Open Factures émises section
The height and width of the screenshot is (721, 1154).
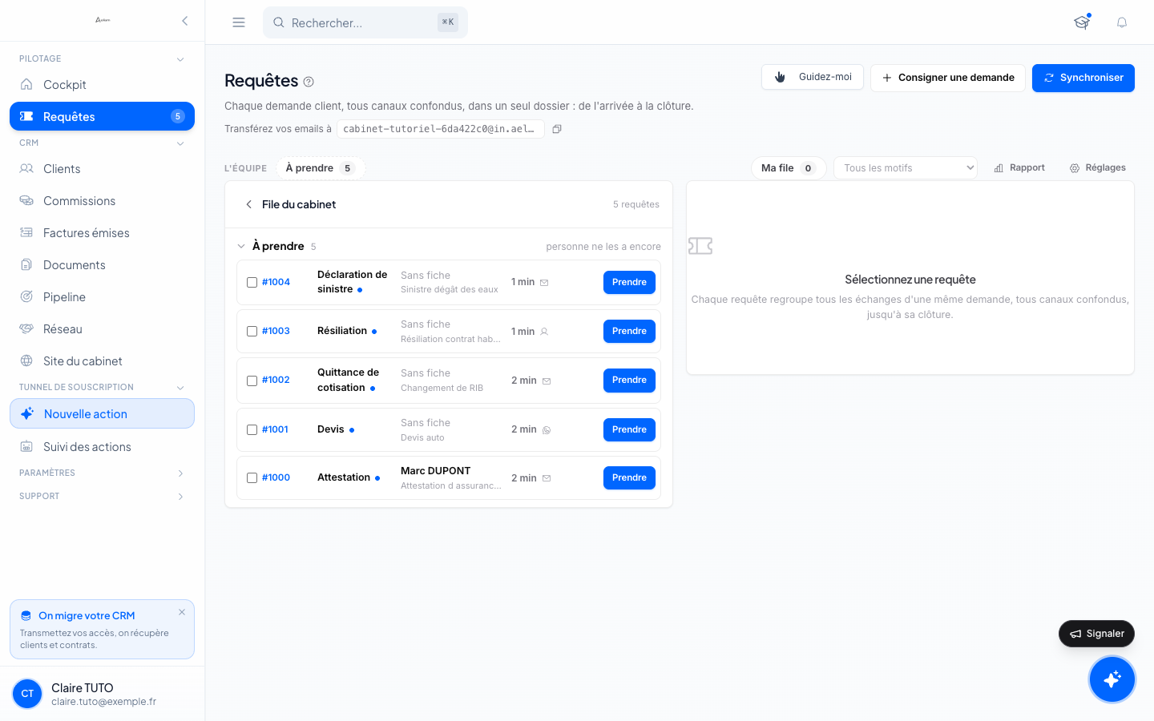(x=102, y=232)
